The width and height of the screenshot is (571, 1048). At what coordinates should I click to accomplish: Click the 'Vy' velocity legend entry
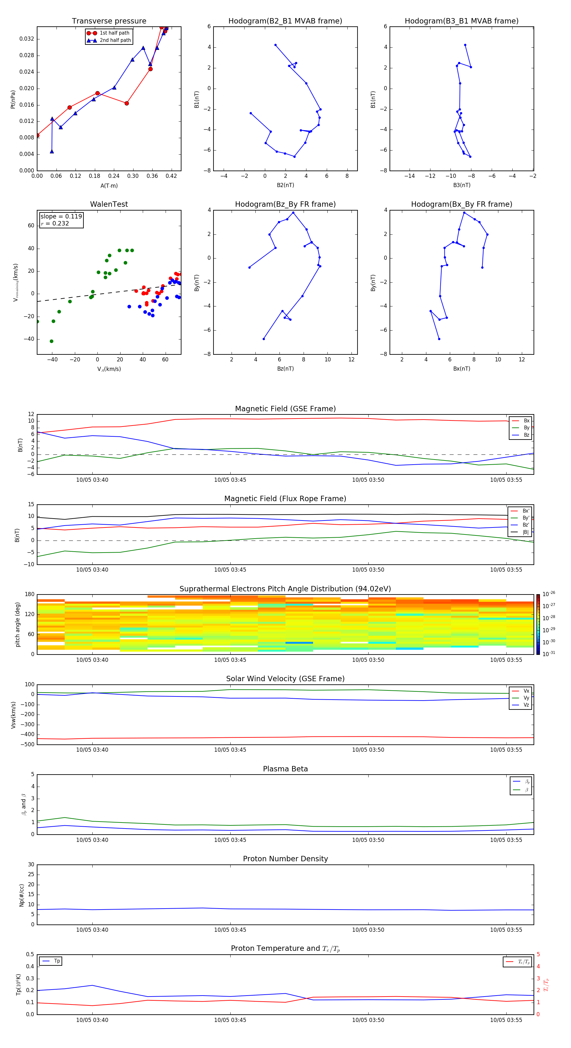pos(521,698)
